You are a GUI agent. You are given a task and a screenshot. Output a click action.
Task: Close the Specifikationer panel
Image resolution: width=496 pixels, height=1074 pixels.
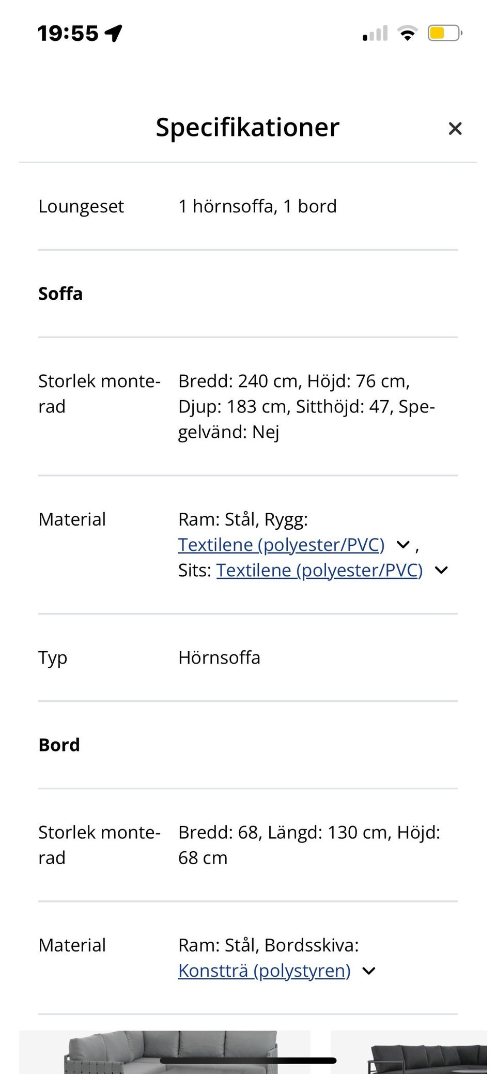(x=455, y=129)
